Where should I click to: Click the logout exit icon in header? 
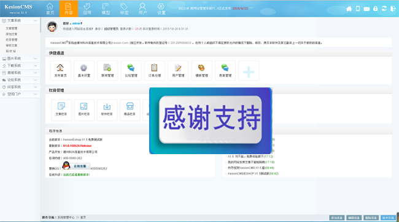click(393, 9)
